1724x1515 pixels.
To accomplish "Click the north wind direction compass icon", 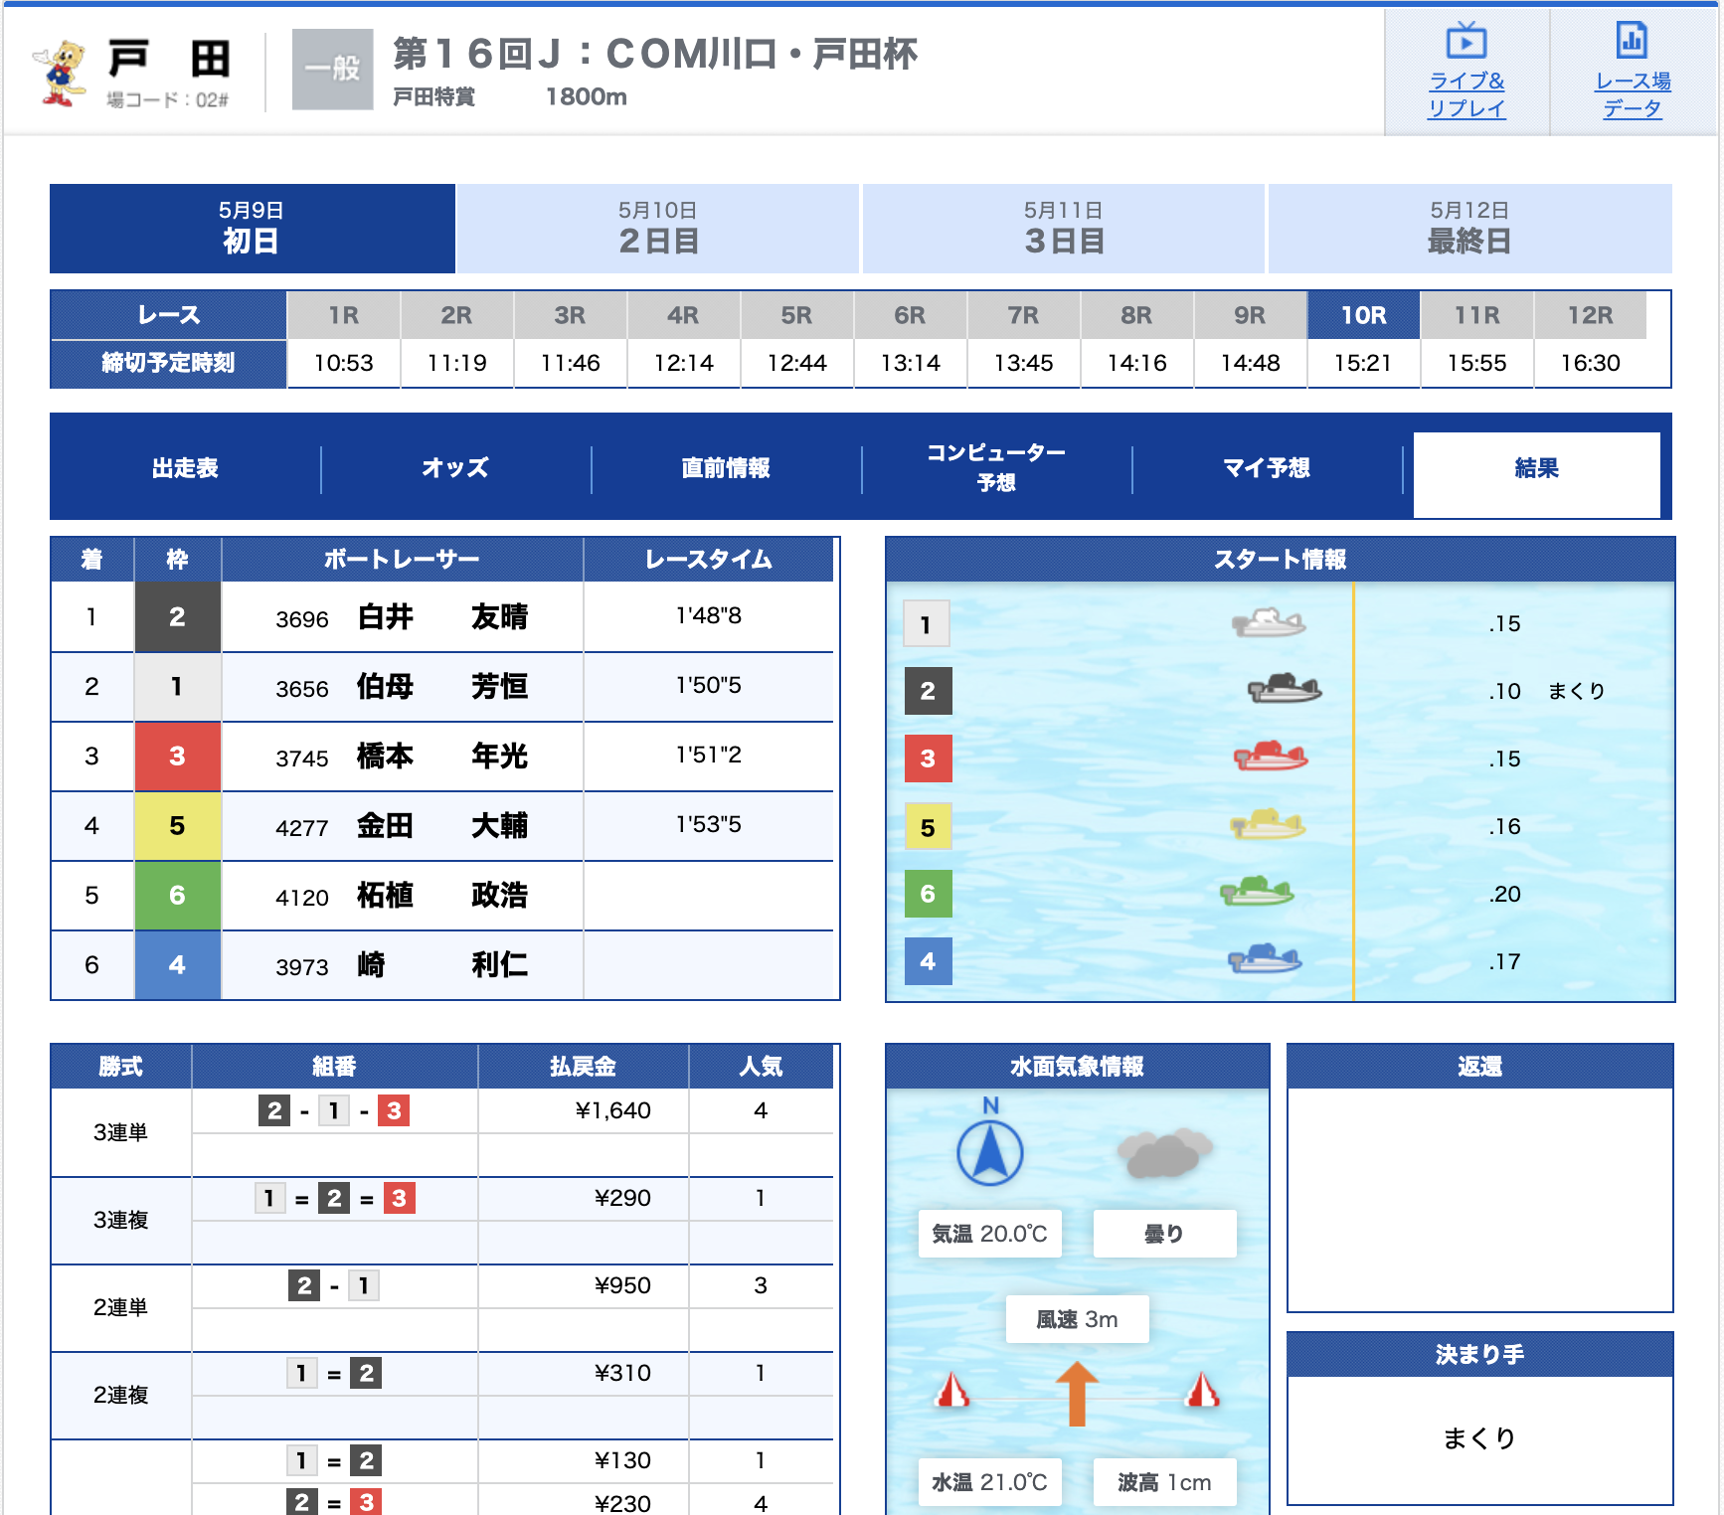I will coord(989,1152).
